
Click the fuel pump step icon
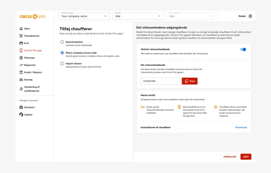coord(216,107)
